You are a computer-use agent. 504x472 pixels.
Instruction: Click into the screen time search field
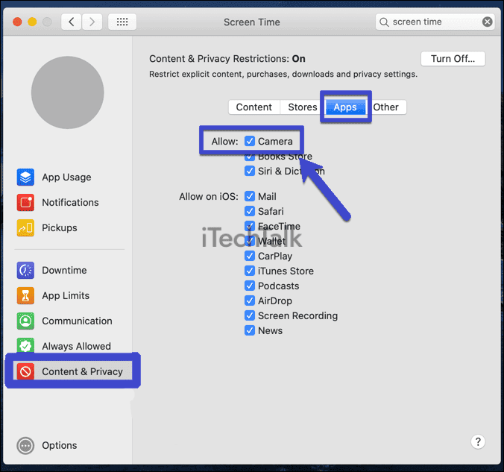click(x=435, y=22)
